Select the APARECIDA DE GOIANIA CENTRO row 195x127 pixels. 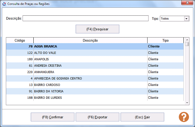pyautogui.click(x=95, y=79)
